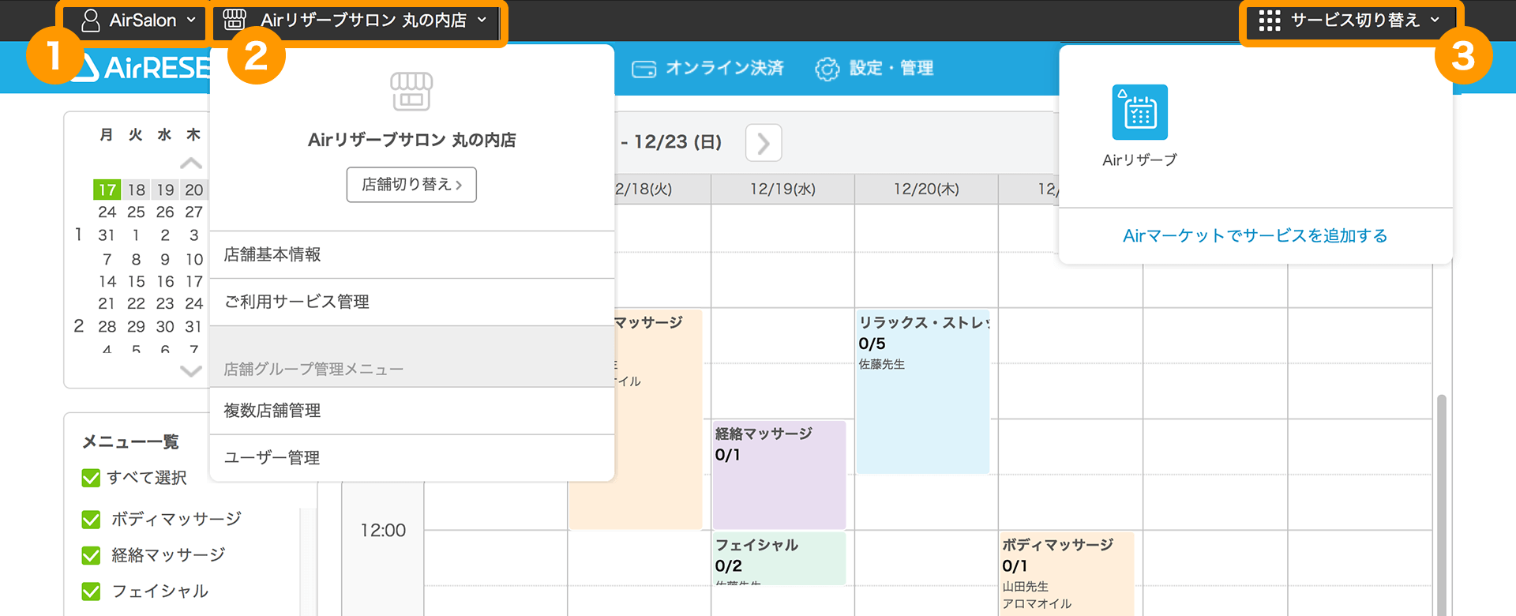Click the store icon in the top bar
Screen dimensions: 1516x616
[x=235, y=20]
